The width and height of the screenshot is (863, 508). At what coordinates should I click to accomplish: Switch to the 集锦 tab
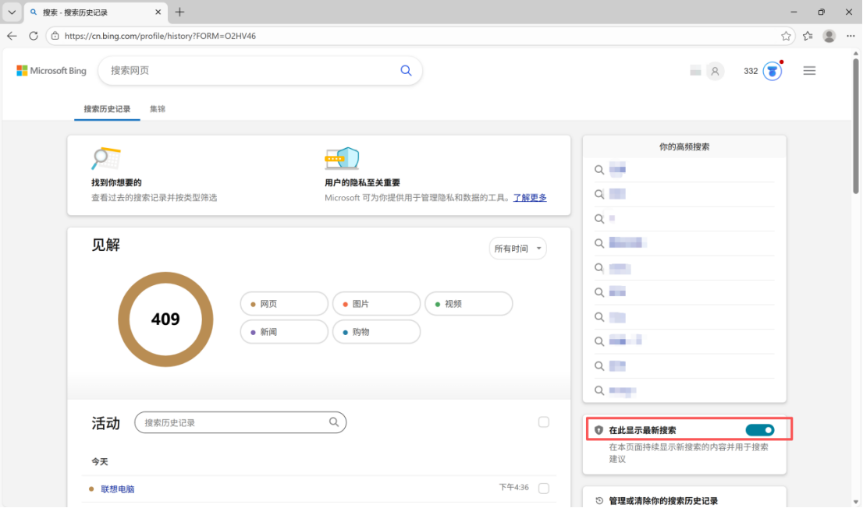(158, 109)
